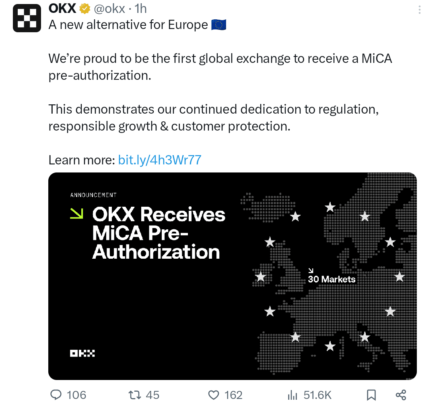443x407 pixels.
Task: Open the tweet timestamp showing 1h
Action: (140, 8)
